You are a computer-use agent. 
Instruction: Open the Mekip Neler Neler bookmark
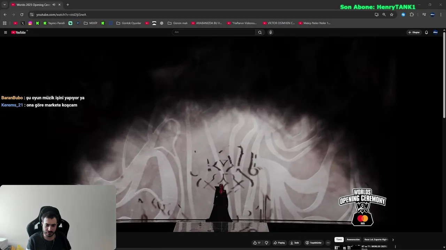[314, 23]
